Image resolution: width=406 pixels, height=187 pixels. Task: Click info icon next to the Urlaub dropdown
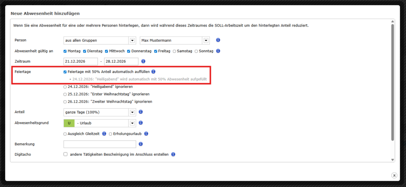coord(141,123)
